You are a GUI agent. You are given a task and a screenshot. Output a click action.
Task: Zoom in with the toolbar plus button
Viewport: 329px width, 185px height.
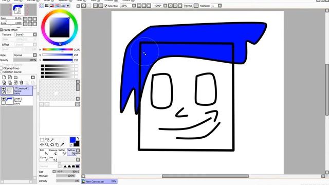(x=144, y=6)
